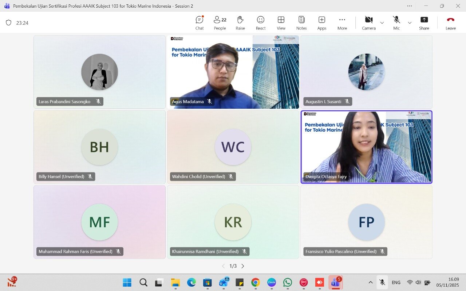The width and height of the screenshot is (466, 291).
Task: Open the More actions menu
Action: [x=342, y=23]
